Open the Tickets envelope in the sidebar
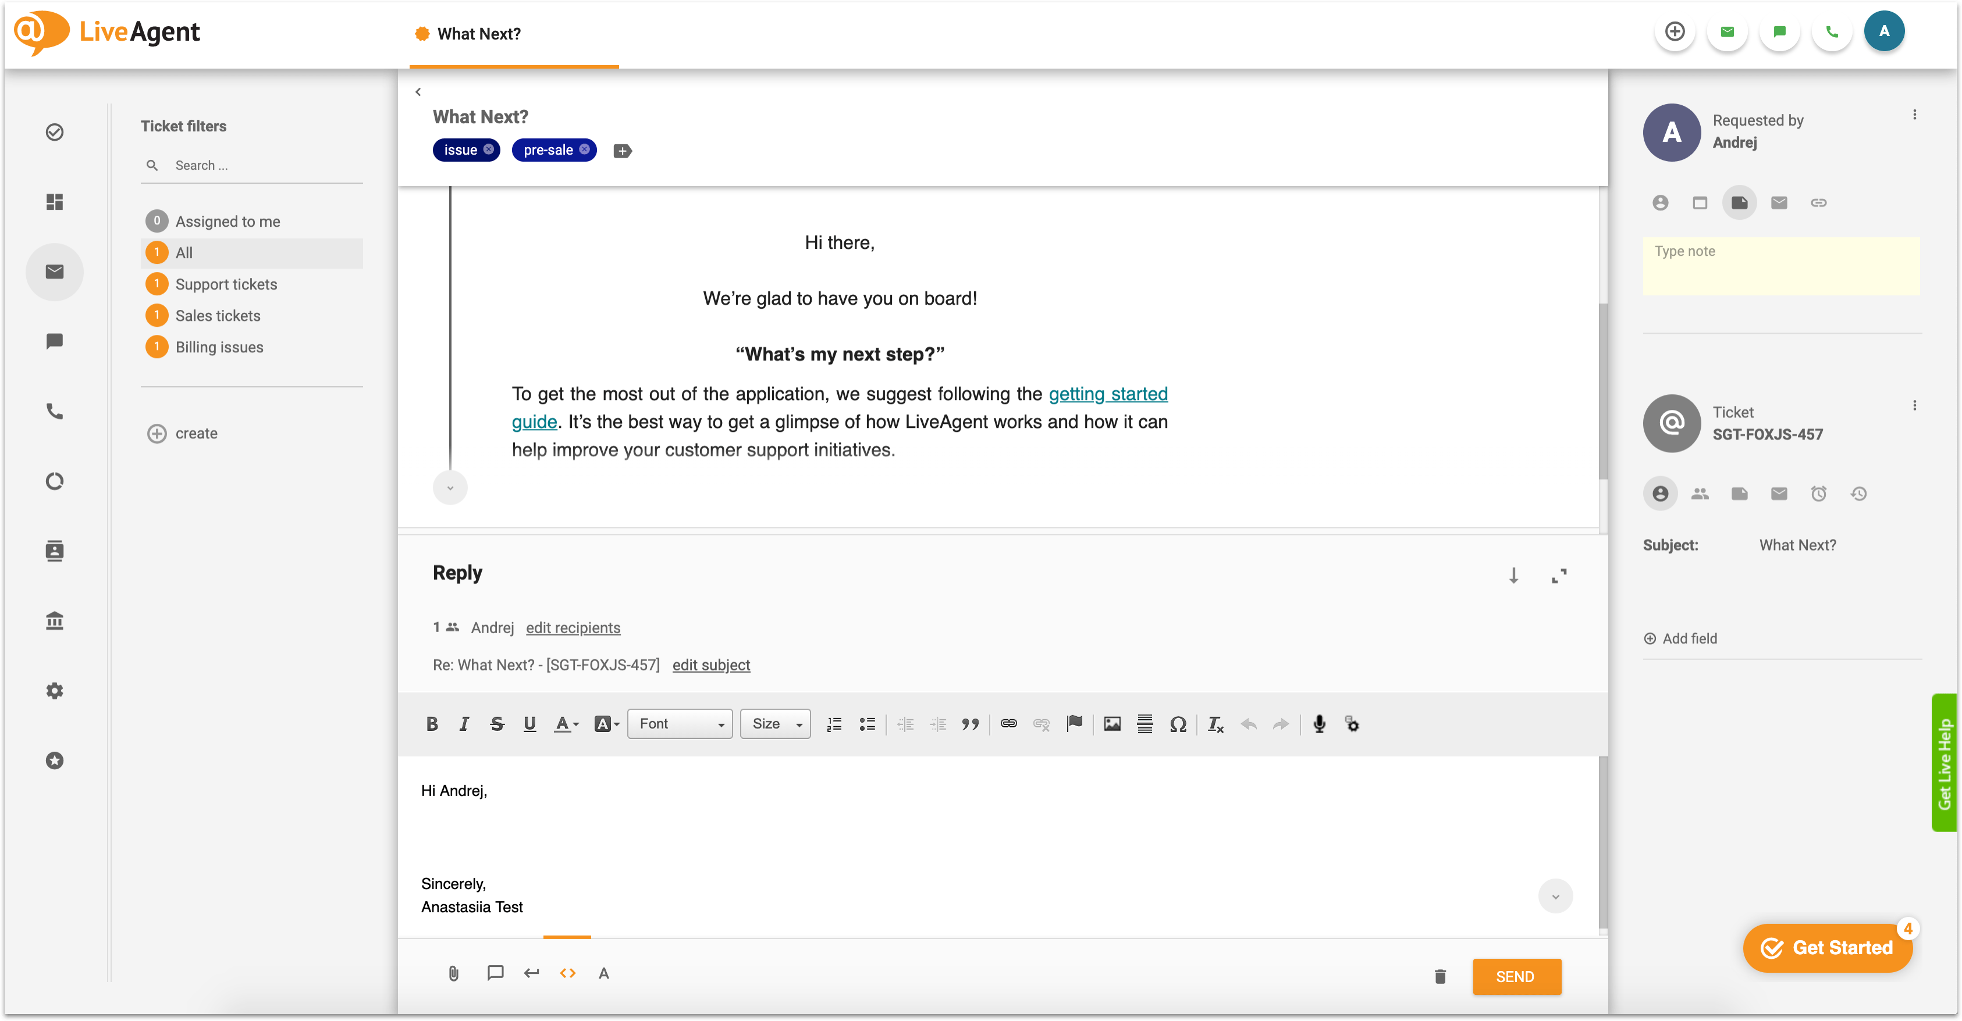This screenshot has height=1021, width=1962. coord(55,272)
